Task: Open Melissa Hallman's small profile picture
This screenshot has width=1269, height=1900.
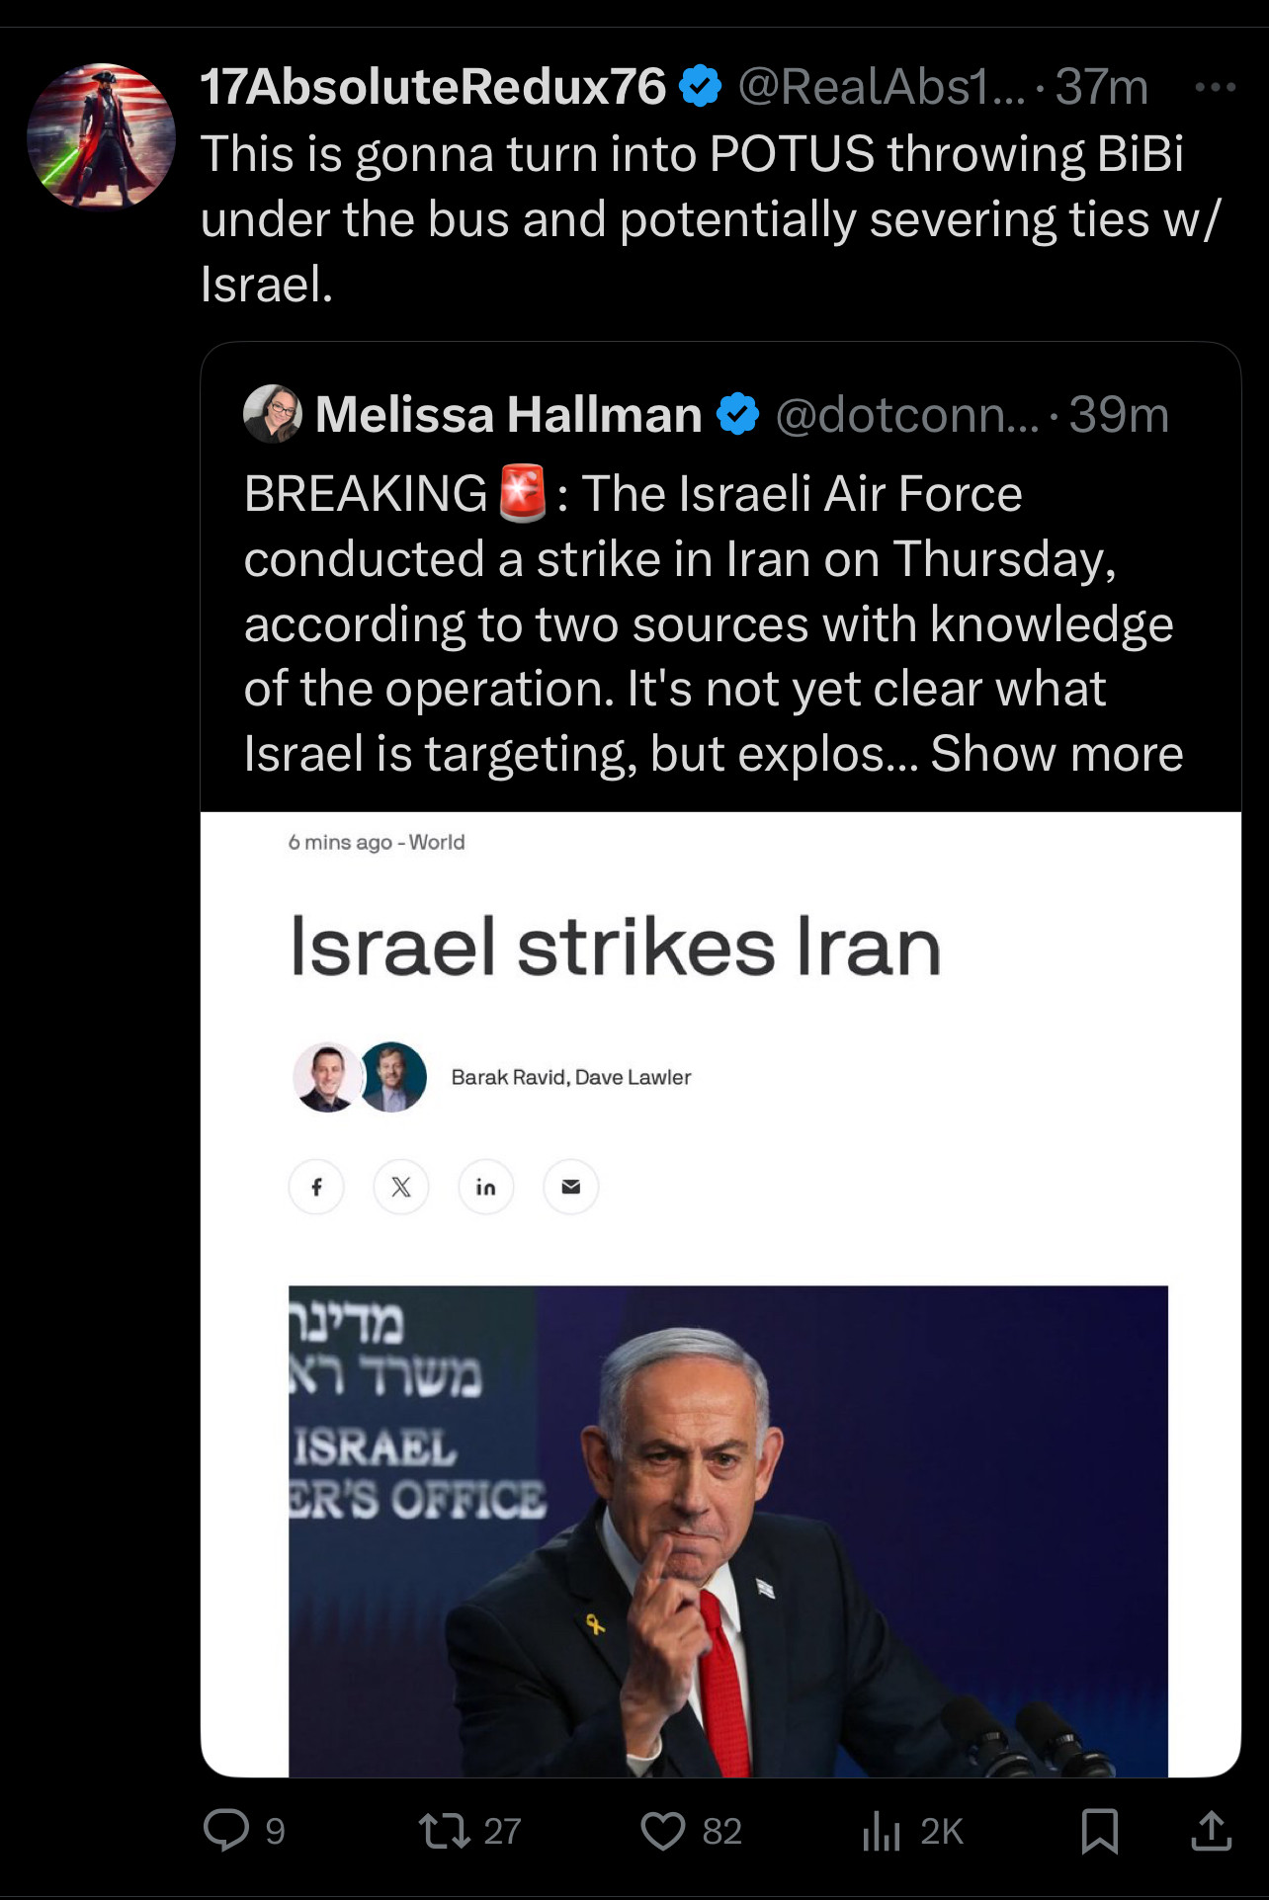Action: coord(273,414)
